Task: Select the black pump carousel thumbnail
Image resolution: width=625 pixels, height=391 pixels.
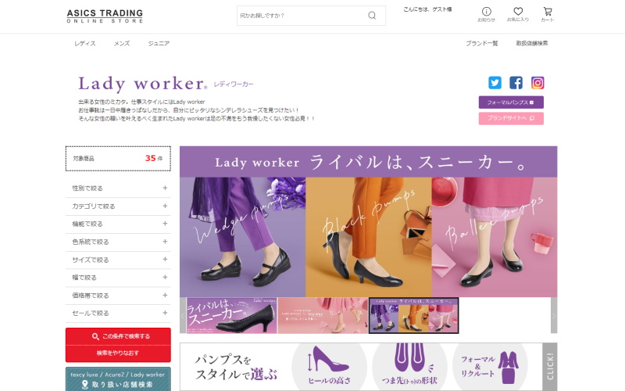Action: pyautogui.click(x=232, y=315)
